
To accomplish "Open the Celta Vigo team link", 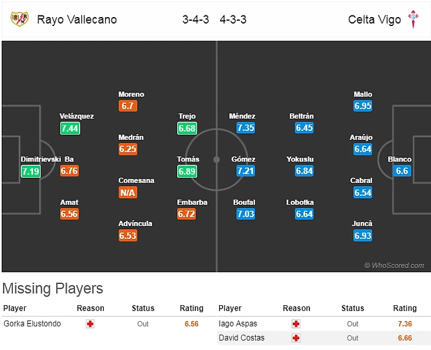I will pos(374,19).
